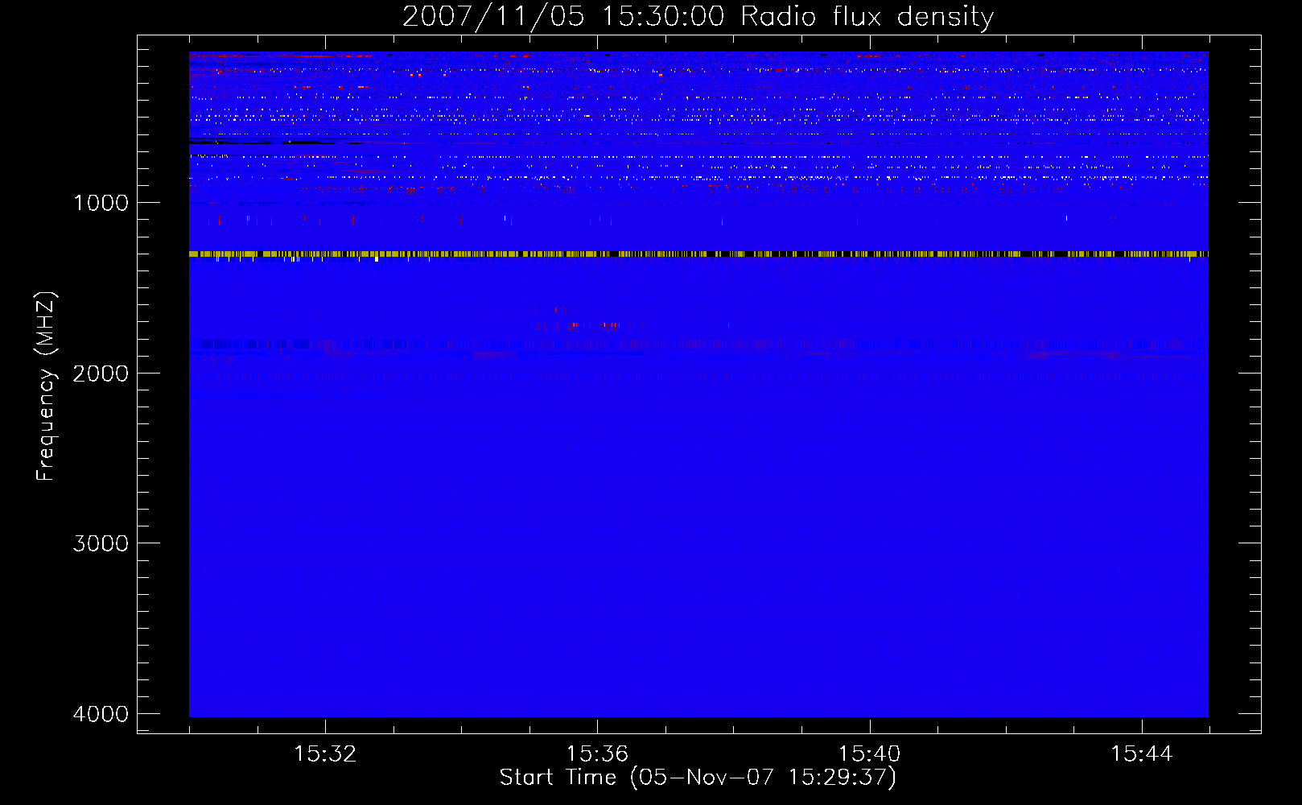Viewport: 1302px width, 805px height.
Task: Click the 4000 frequency tick label
Action: click(101, 714)
